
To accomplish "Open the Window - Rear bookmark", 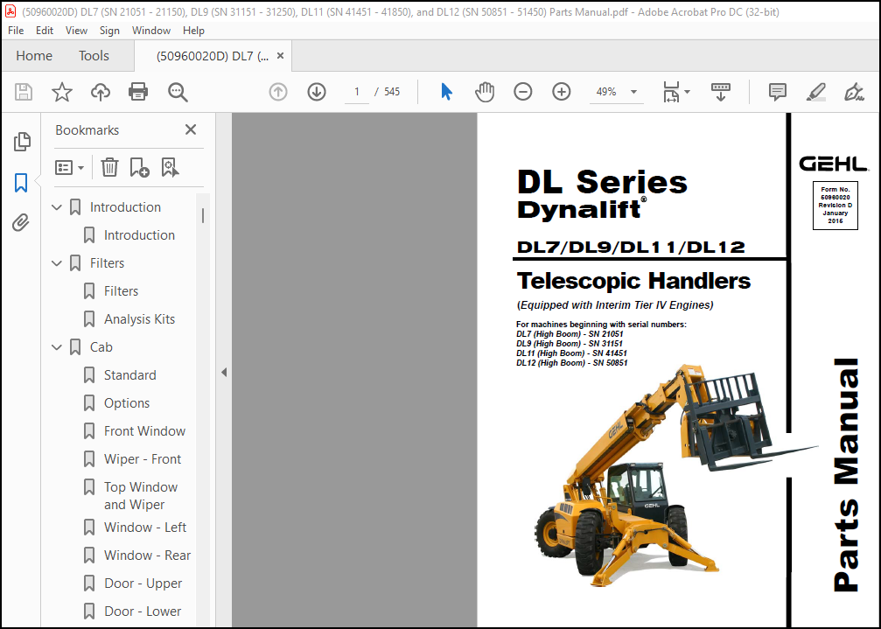I will point(148,556).
